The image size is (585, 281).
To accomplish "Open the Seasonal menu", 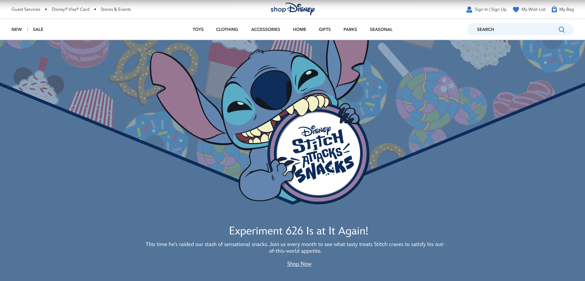I will pyautogui.click(x=381, y=30).
